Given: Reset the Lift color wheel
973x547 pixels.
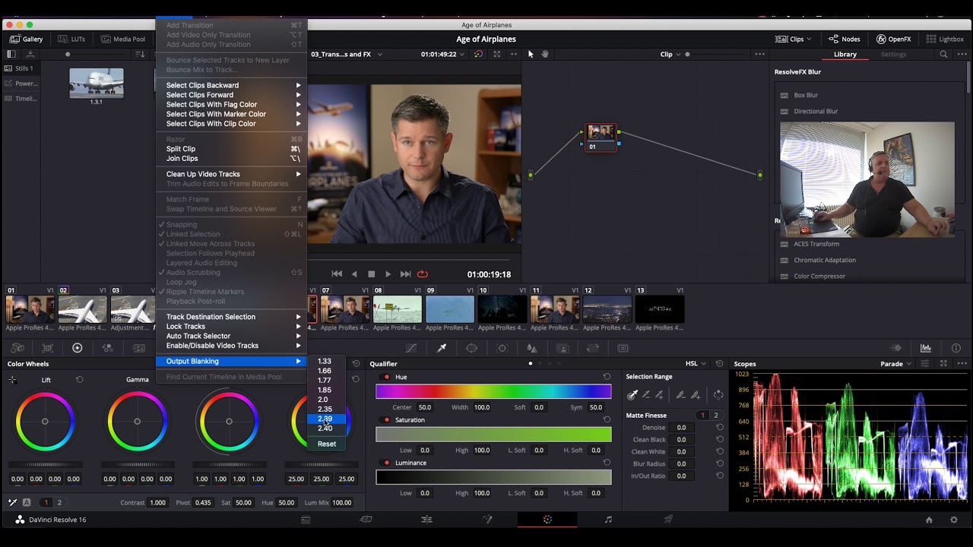Looking at the screenshot, I should [79, 379].
